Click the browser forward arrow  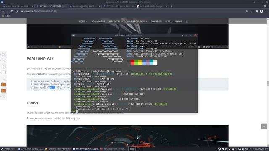tap(8, 11)
